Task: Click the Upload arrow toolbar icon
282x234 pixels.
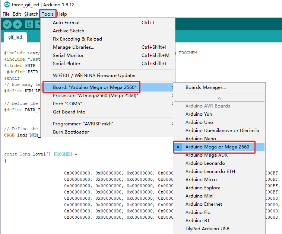Action: pos(18,25)
